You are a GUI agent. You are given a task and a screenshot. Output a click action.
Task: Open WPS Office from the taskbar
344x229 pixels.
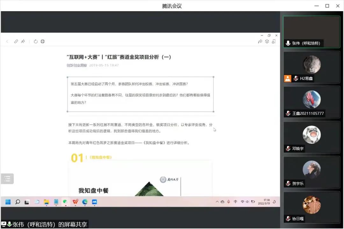(x=75, y=202)
